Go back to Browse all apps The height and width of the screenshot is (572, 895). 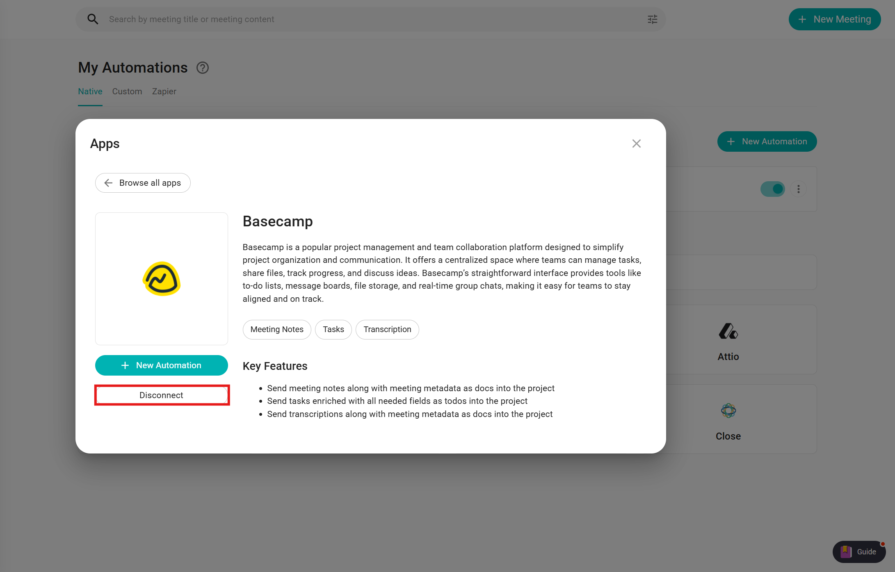click(143, 183)
